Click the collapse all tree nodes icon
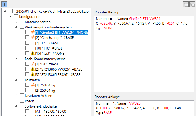The width and height of the screenshot is (196, 116). (x=192, y=4)
